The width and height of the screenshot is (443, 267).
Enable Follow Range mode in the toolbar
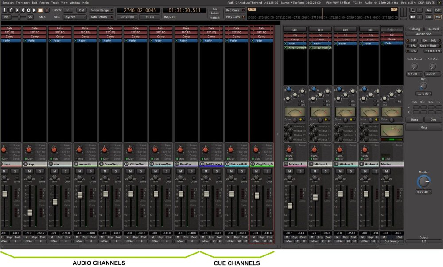[x=102, y=10]
